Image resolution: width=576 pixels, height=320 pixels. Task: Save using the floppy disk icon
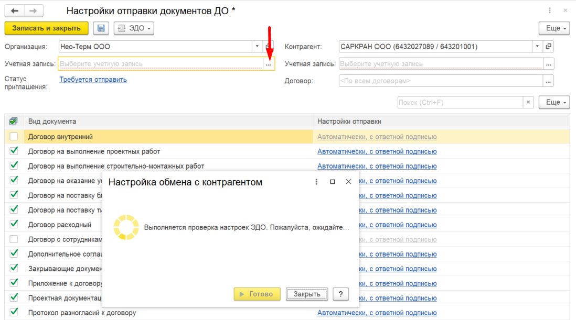101,28
